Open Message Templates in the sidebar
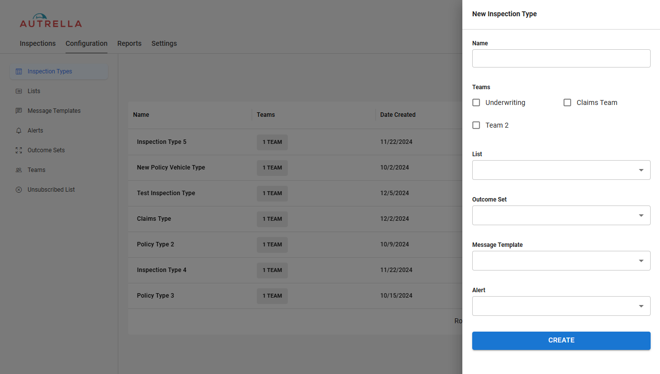This screenshot has height=374, width=660. pyautogui.click(x=59, y=111)
